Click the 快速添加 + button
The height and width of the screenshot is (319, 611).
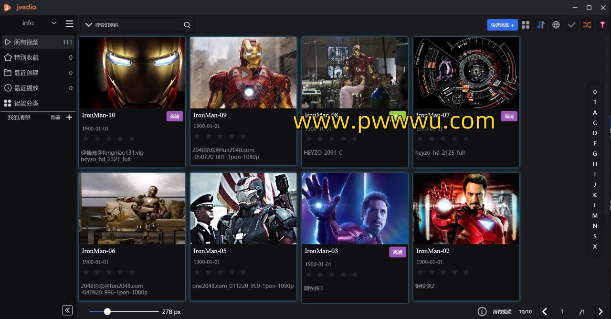tap(502, 25)
